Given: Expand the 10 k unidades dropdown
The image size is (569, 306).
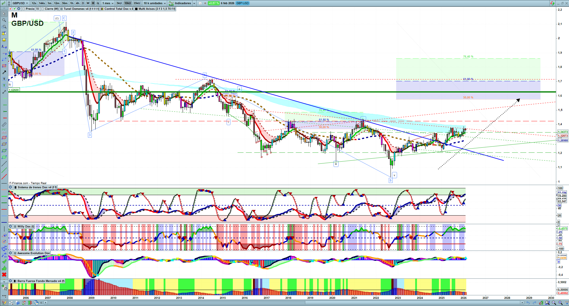Looking at the screenshot, I should [155, 3].
